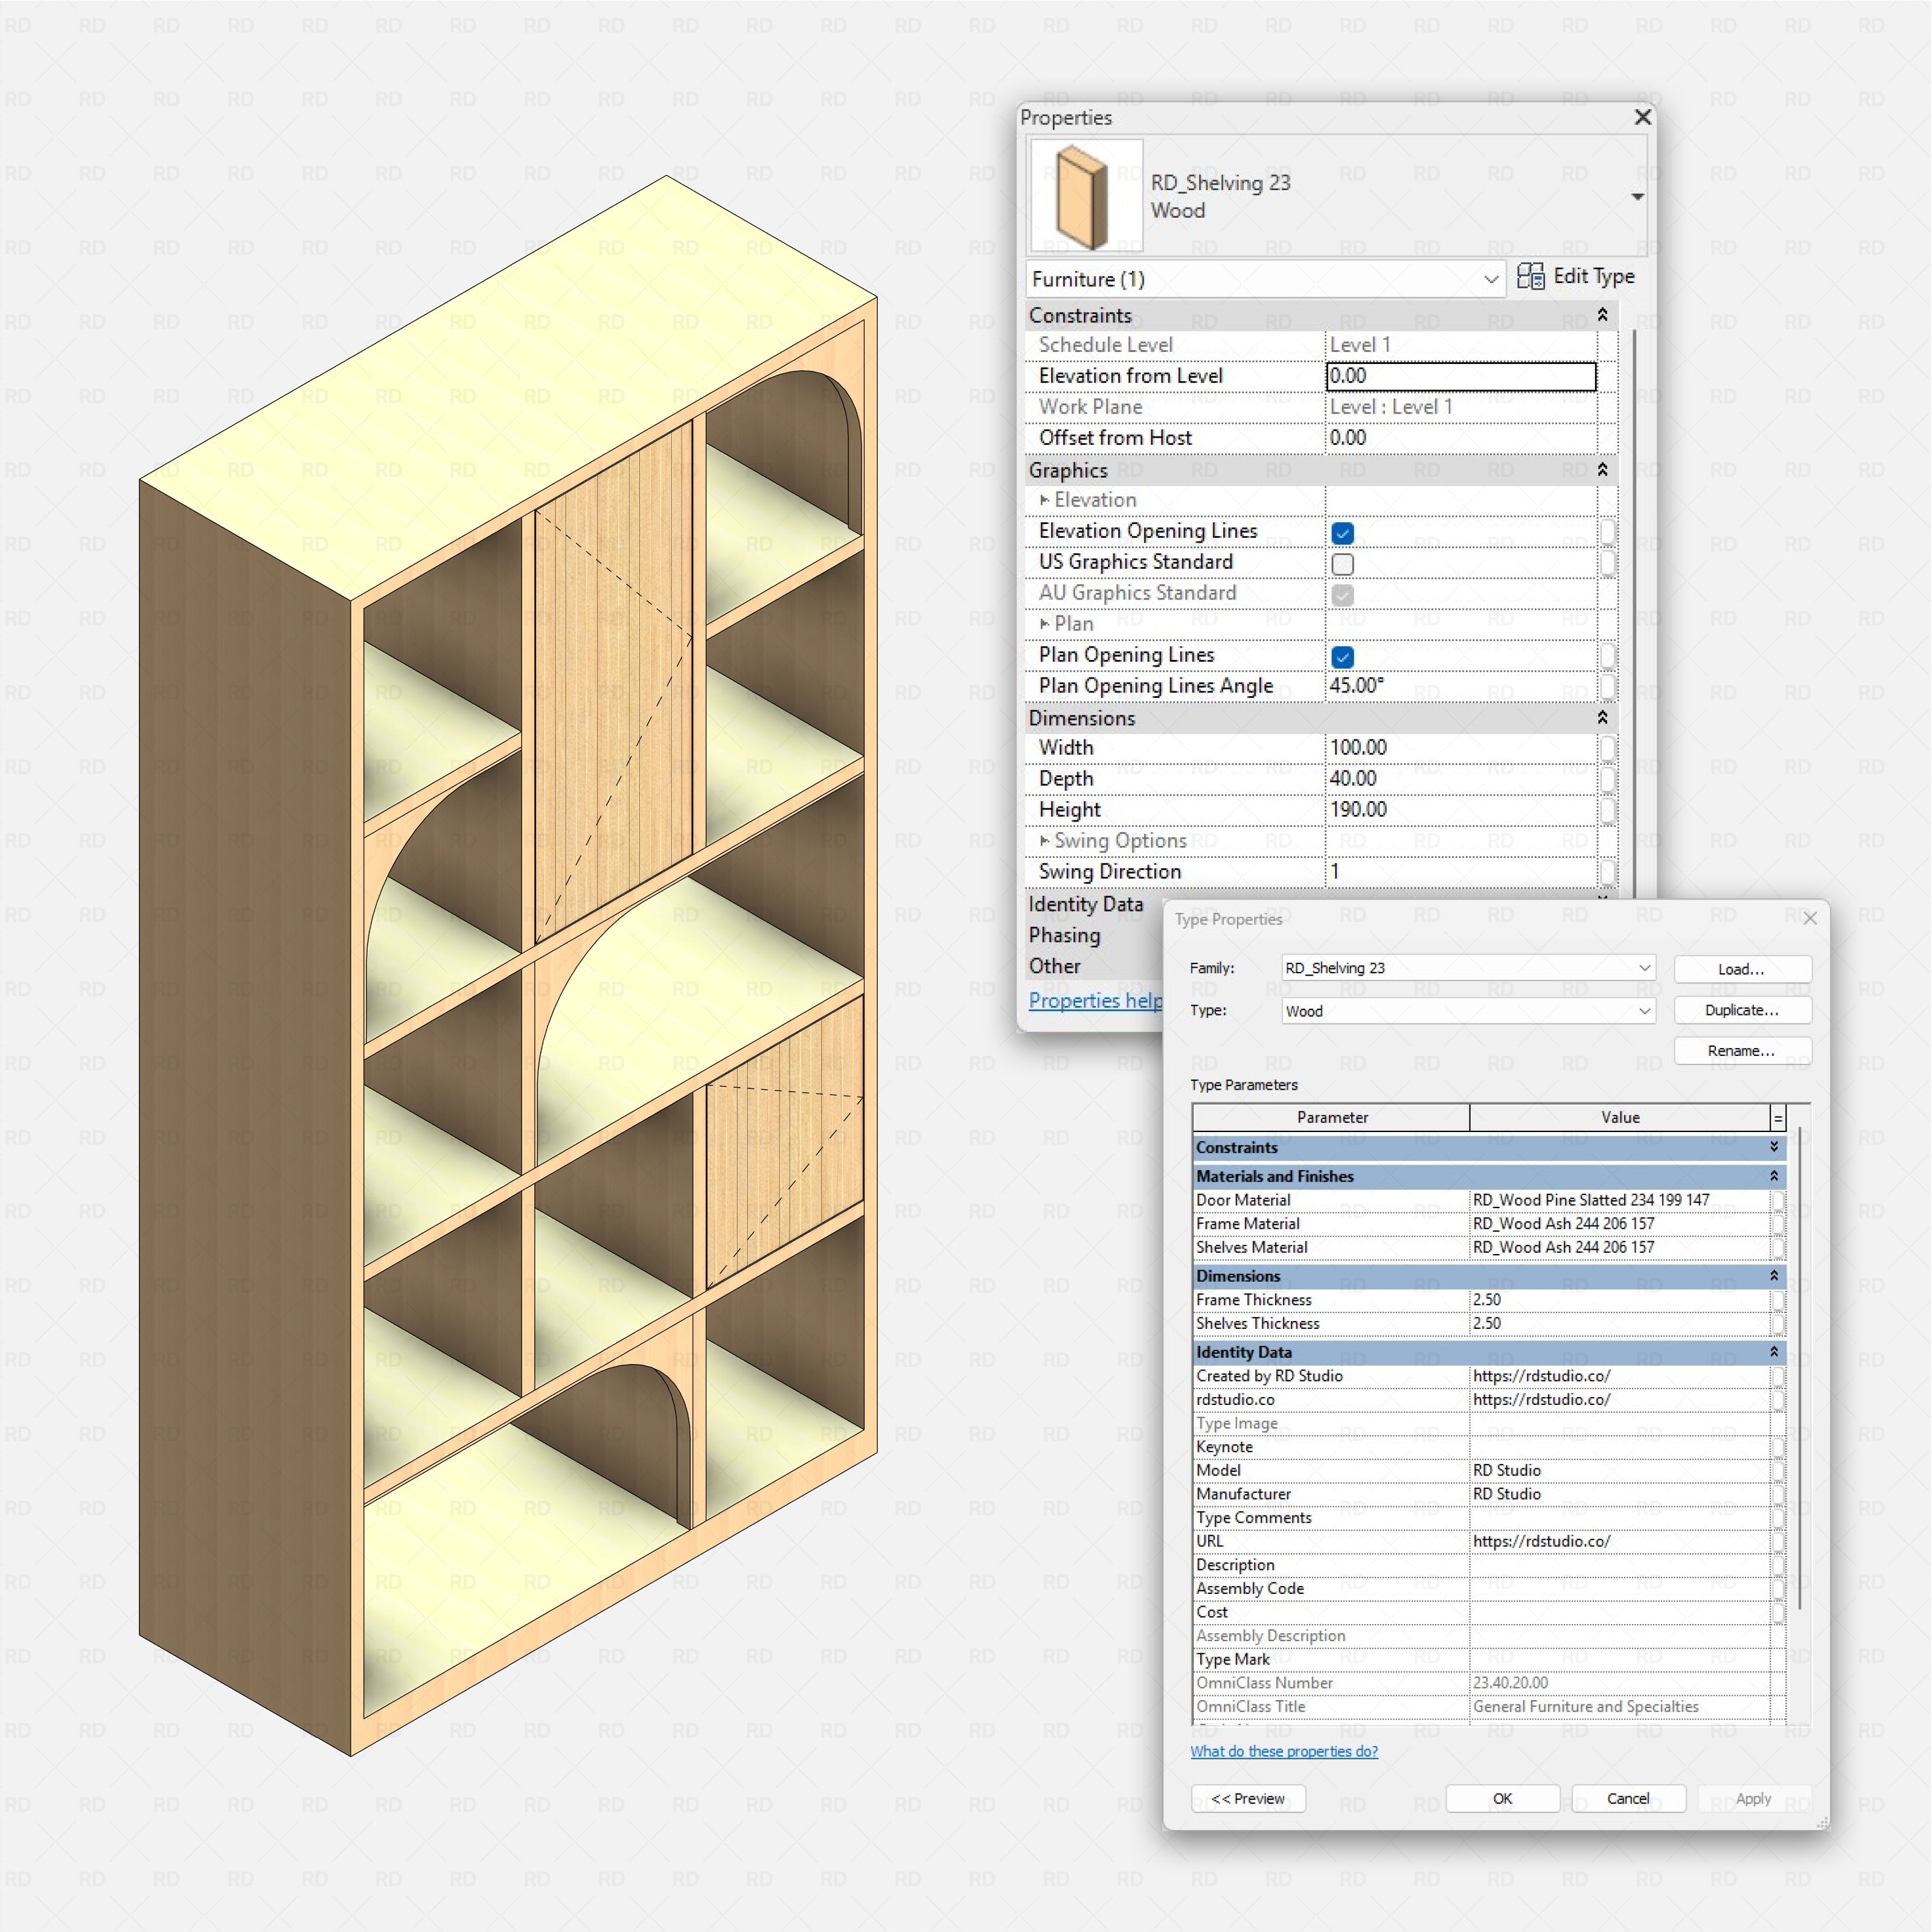Click OK in Type Properties
Image resolution: width=1932 pixels, height=1932 pixels.
point(1503,1799)
